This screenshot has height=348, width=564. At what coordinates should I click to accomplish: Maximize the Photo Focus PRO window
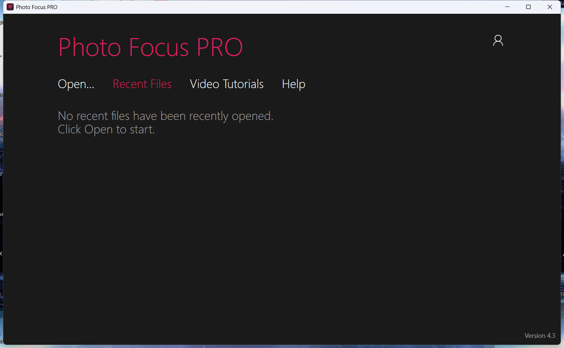pos(528,7)
